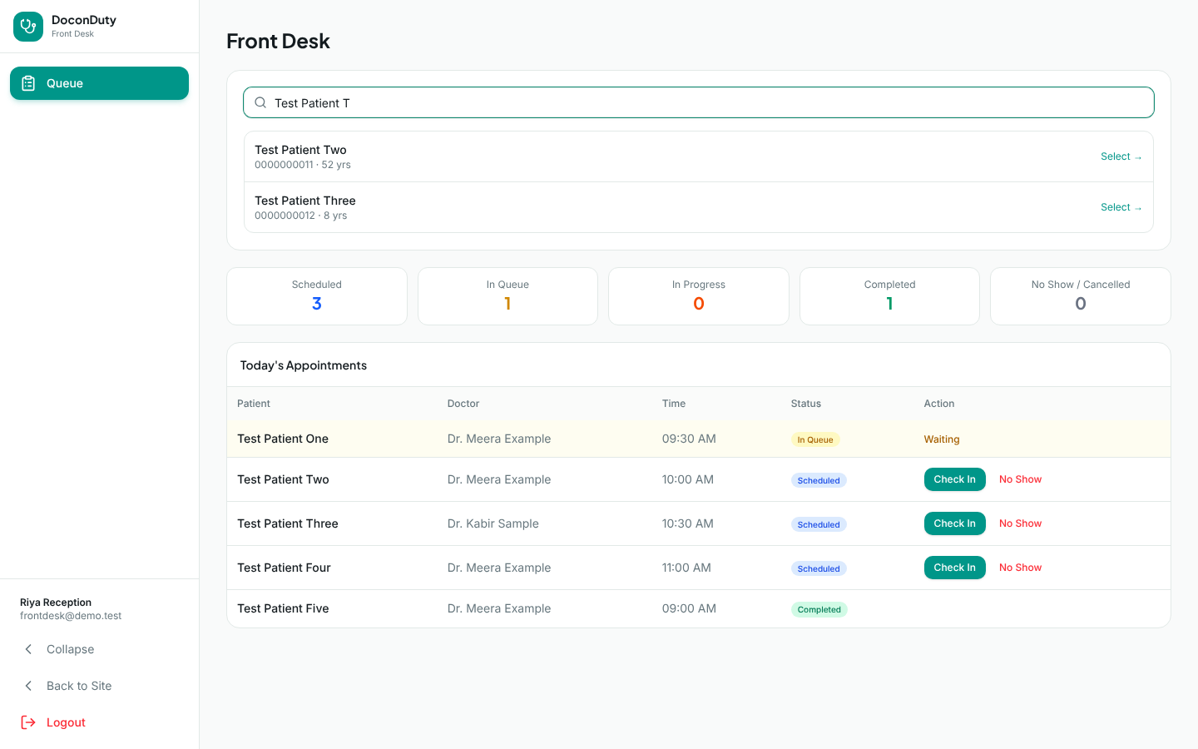
Task: Select Test Patient Three from search results
Action: tap(1121, 207)
